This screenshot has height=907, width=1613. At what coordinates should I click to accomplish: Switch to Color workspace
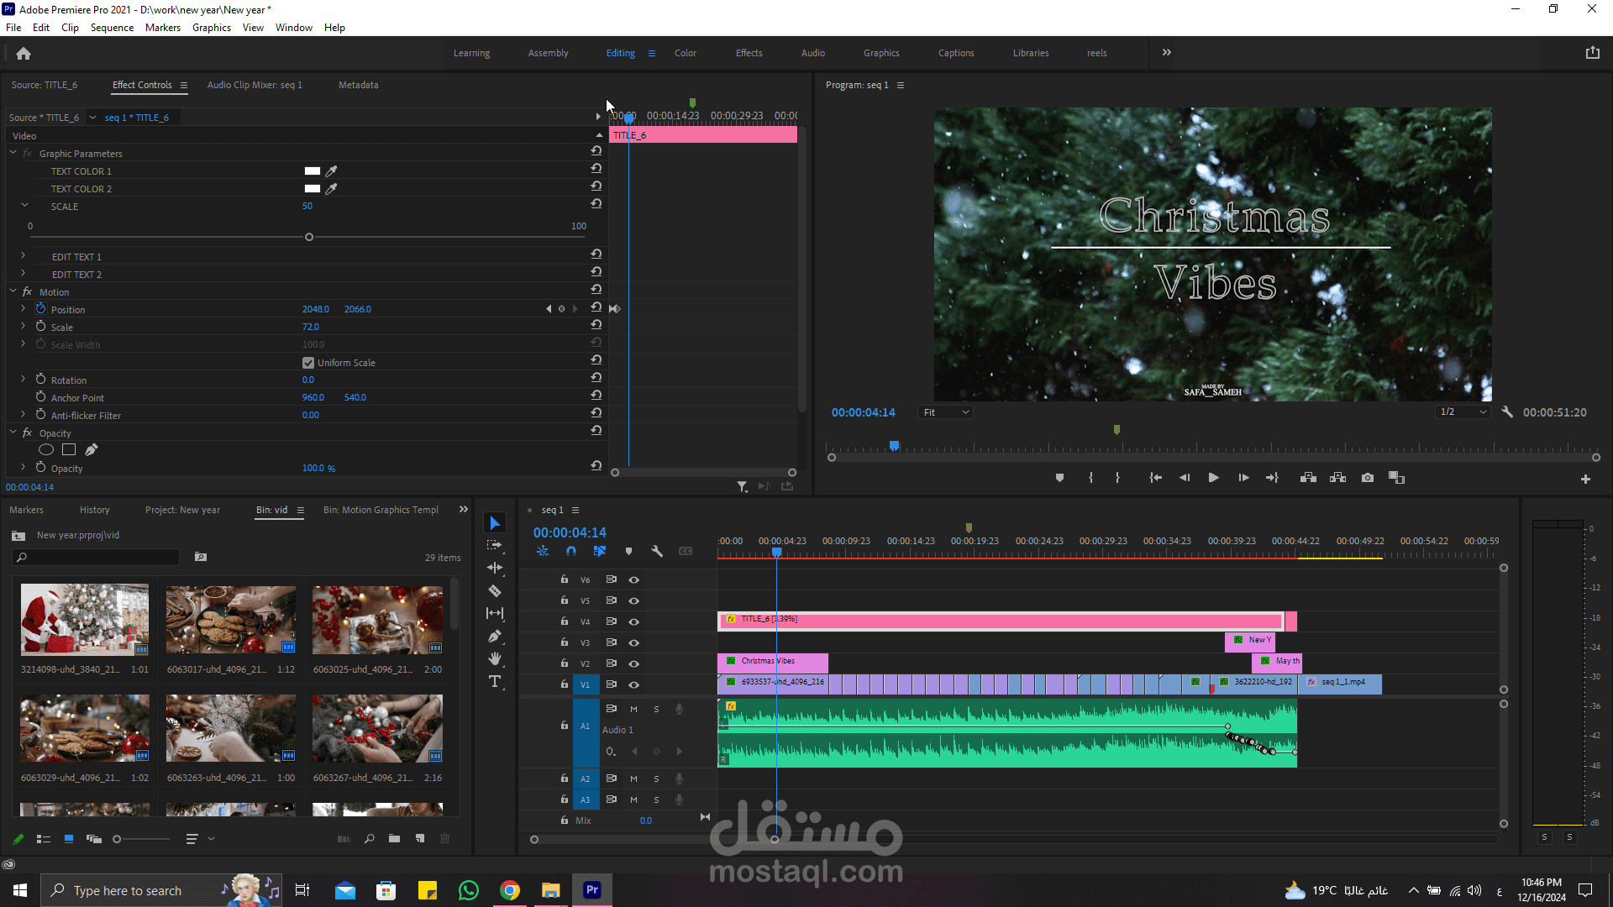[x=685, y=53]
